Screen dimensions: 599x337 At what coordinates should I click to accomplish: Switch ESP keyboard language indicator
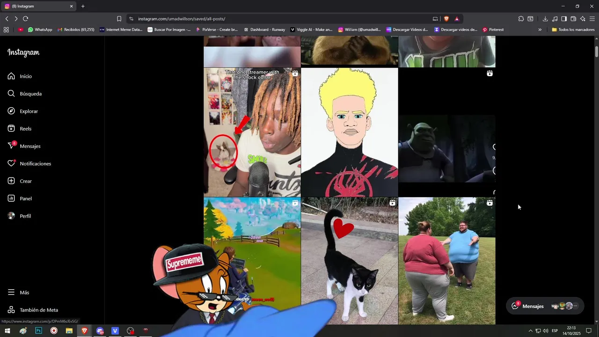pos(555,331)
